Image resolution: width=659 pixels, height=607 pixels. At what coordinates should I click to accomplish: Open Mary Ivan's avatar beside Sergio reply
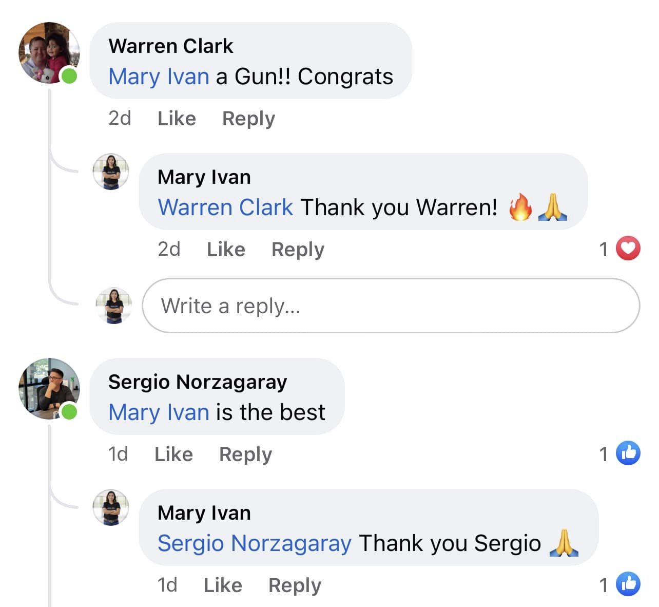(x=111, y=507)
